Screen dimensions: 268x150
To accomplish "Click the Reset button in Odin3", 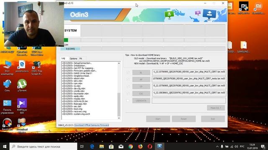I will (184, 119).
